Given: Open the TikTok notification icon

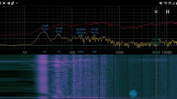Looking at the screenshot, I should [x=13, y=3].
